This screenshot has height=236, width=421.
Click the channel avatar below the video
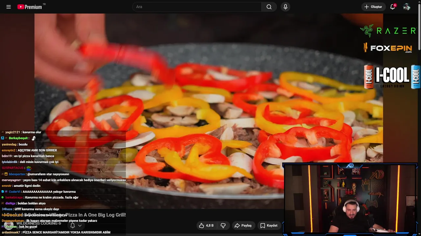9,225
